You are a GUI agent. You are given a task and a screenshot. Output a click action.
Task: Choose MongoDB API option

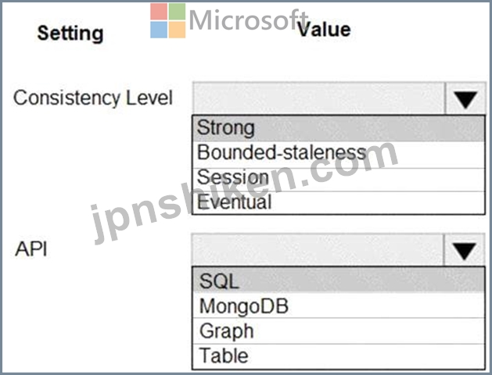(x=339, y=305)
